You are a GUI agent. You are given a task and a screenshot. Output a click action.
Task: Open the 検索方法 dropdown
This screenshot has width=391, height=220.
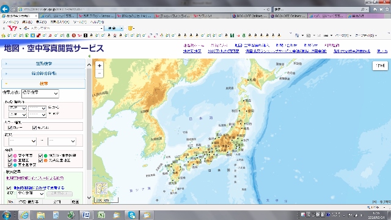click(x=40, y=94)
